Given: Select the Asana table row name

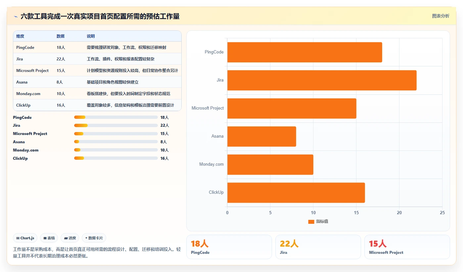Looking at the screenshot, I should [x=22, y=82].
